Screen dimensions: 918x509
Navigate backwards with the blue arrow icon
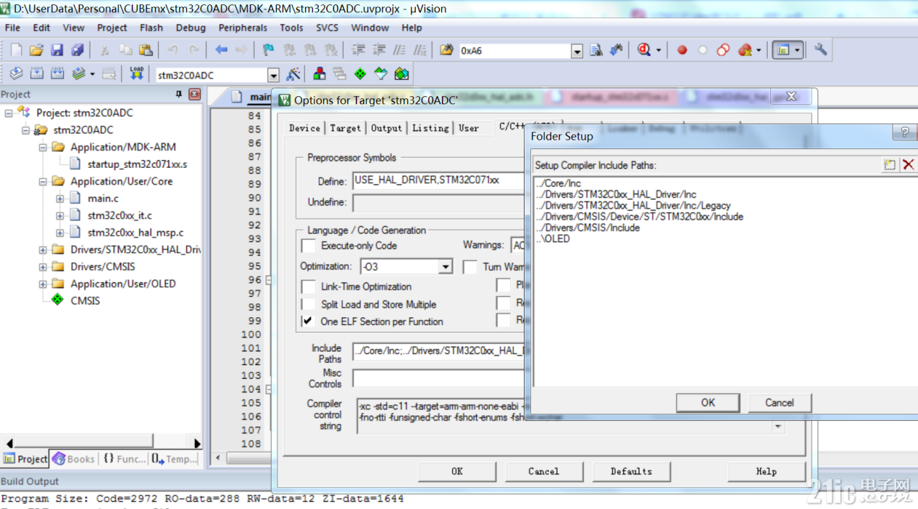221,50
